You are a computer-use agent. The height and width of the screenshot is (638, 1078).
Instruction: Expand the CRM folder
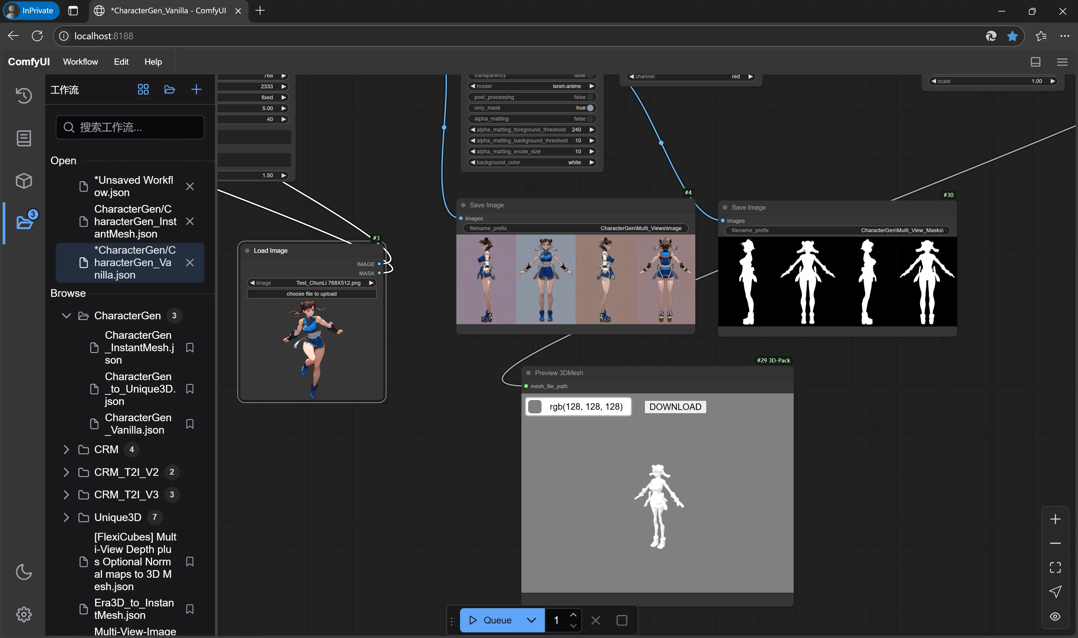click(66, 450)
